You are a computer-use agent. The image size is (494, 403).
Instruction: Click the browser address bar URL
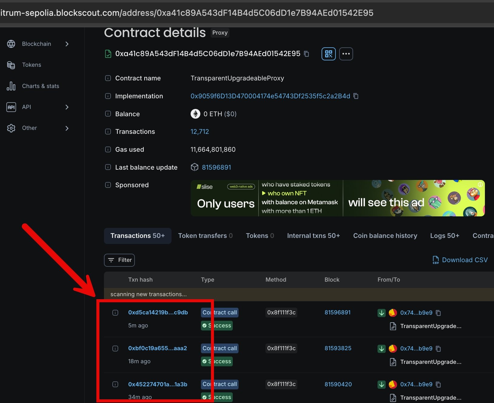tap(187, 13)
